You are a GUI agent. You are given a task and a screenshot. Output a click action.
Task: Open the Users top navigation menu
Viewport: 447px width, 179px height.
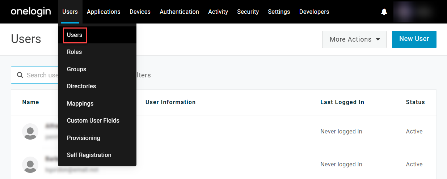[x=70, y=12]
